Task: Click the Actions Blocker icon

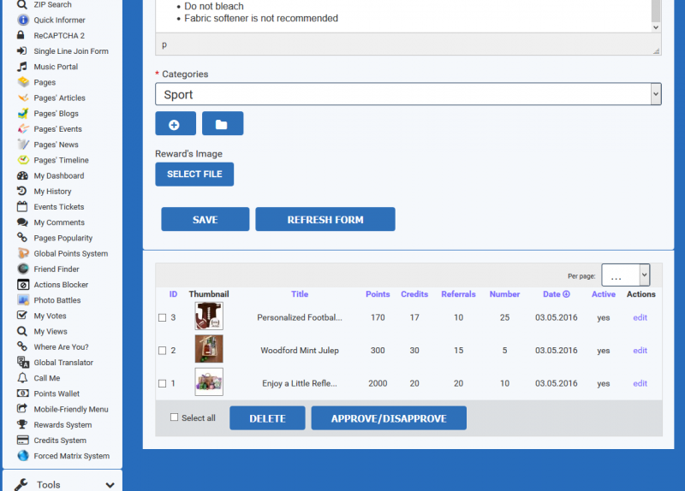Action: [23, 285]
